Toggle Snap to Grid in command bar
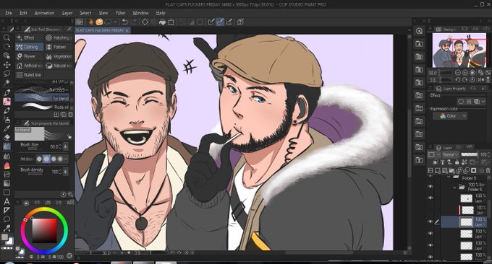This screenshot has height=264, width=492. (229, 22)
